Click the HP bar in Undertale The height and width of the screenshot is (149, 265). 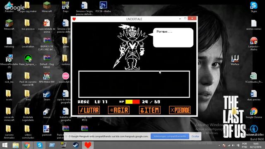132,102
